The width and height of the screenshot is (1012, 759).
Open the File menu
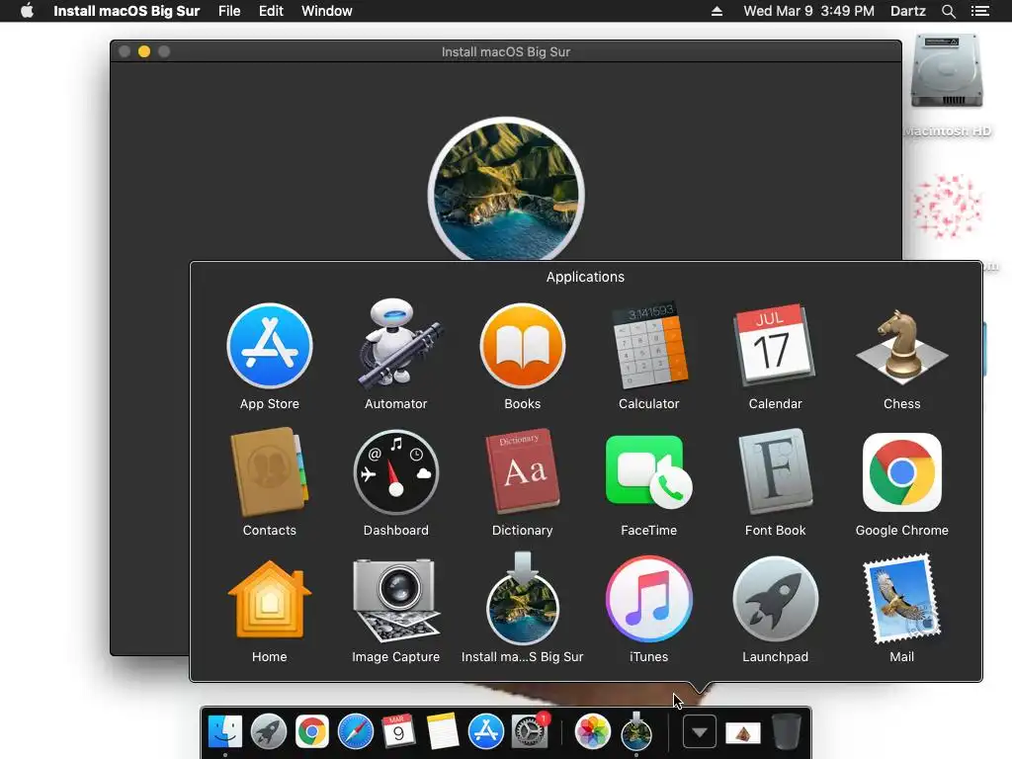(229, 11)
